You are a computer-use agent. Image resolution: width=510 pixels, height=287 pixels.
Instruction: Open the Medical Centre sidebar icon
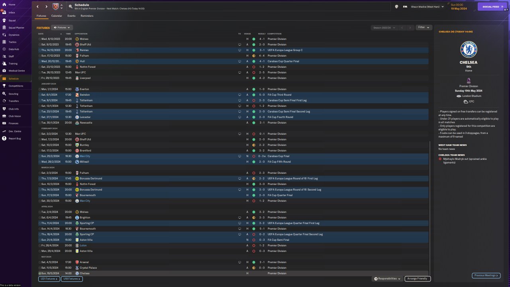pos(4,71)
